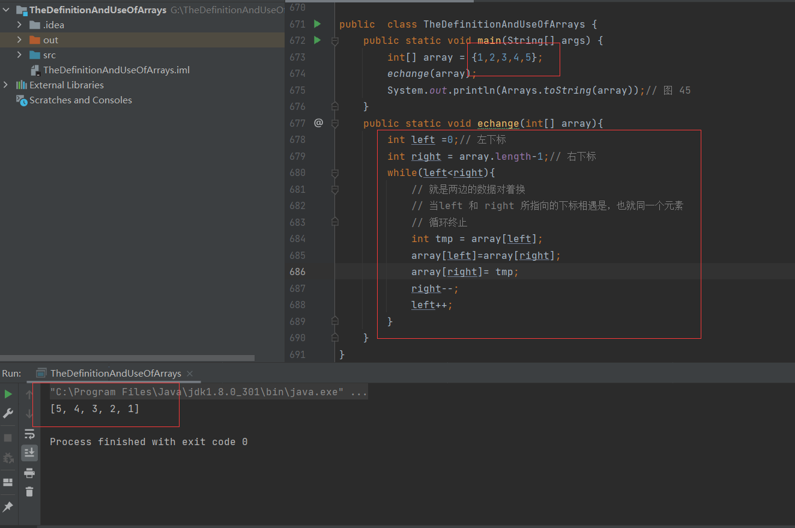Clear console with trash icon
795x528 pixels.
point(29,491)
